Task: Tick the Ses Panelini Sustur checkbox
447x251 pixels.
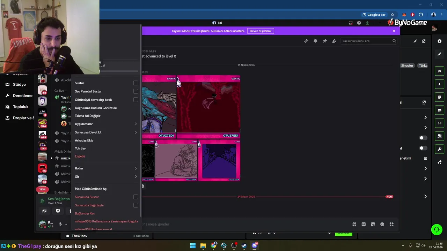Action: tap(135, 91)
